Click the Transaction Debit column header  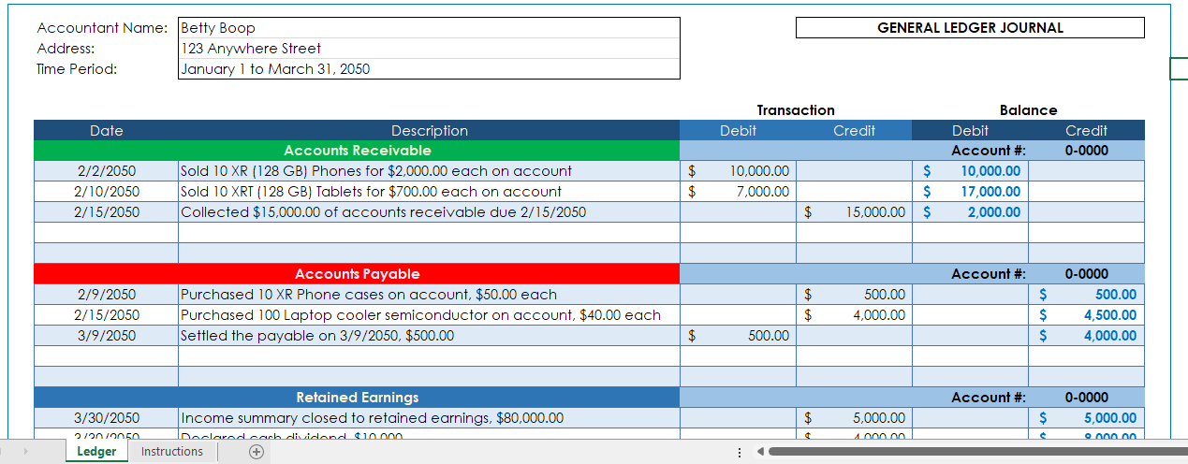(738, 131)
